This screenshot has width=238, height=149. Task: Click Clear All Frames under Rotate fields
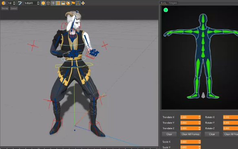tap(230, 134)
